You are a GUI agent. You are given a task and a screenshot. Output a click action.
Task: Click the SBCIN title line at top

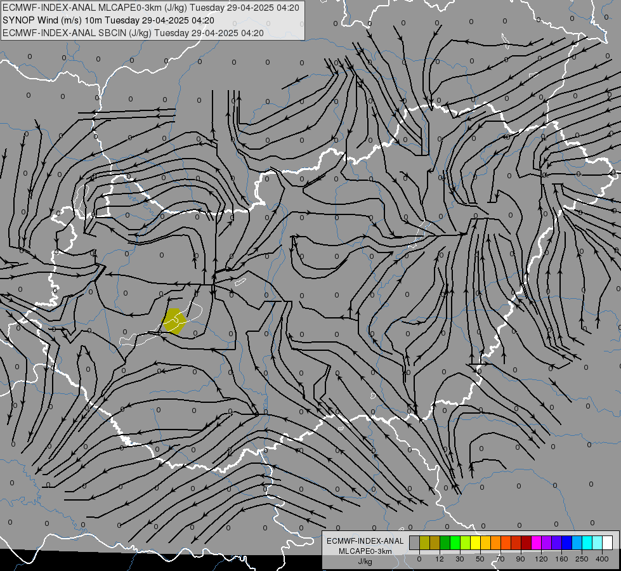[133, 33]
